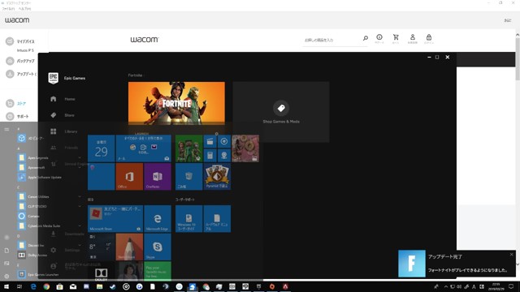Open the ファイル menu in Wacom window

(8, 9)
